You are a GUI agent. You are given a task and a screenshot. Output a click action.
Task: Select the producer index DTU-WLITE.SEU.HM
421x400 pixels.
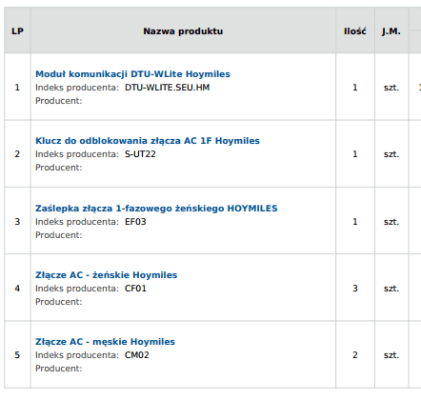[x=168, y=88]
